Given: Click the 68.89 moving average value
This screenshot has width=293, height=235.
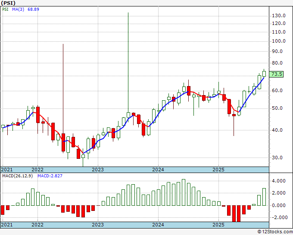Looking at the screenshot, I should [x=33, y=9].
